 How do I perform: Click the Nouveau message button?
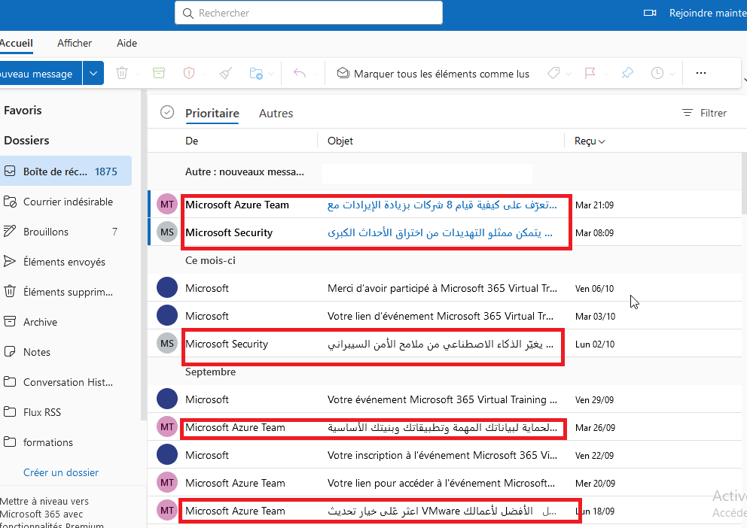(41, 73)
